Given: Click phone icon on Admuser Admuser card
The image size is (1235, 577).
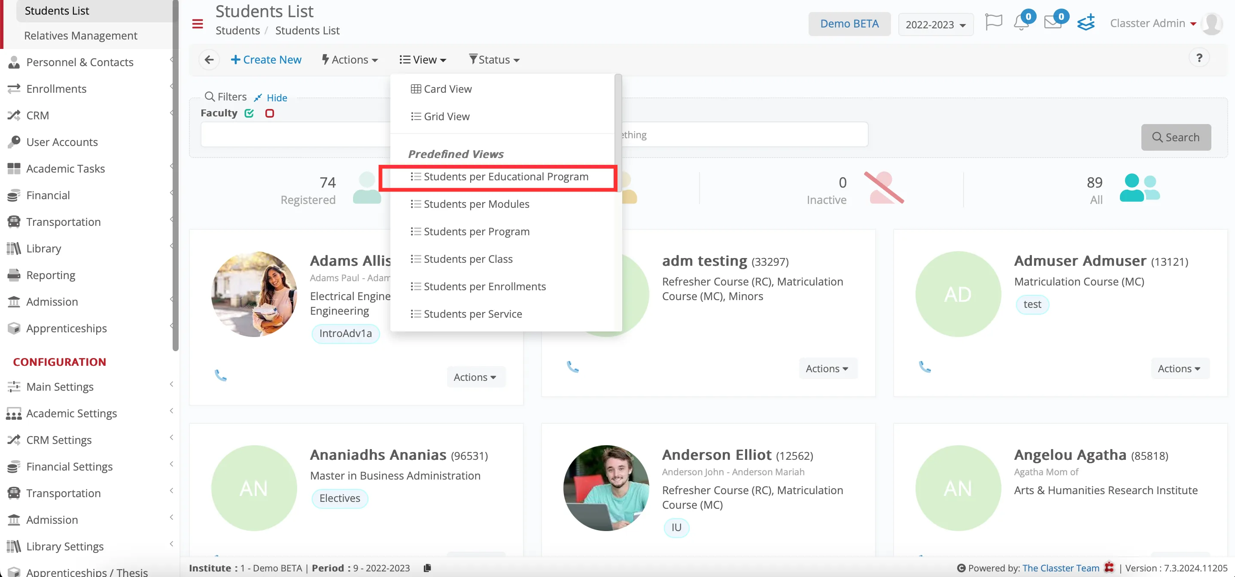Looking at the screenshot, I should (x=925, y=367).
